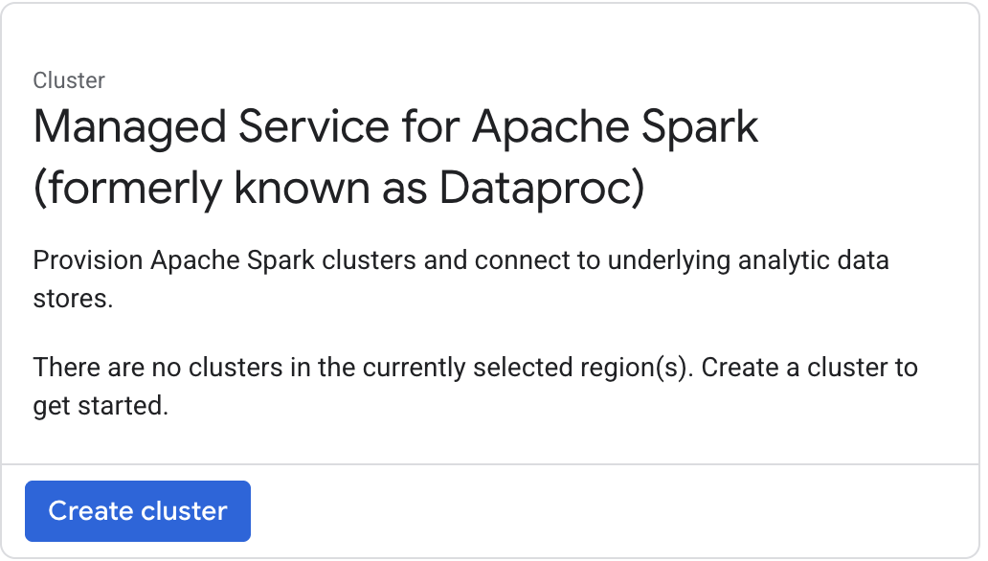Click the sentence ending with data stores
The width and height of the screenshot is (988, 561).
click(x=461, y=278)
